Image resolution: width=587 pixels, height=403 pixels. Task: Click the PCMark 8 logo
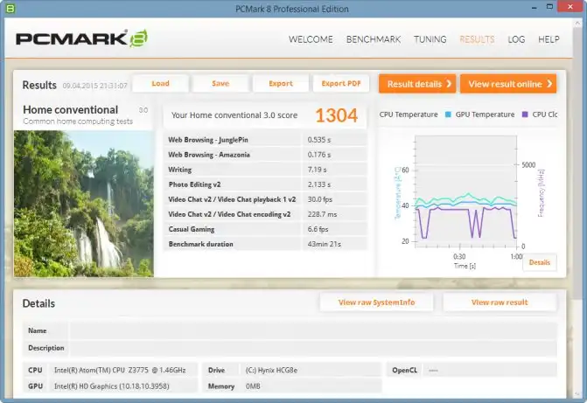pos(83,39)
